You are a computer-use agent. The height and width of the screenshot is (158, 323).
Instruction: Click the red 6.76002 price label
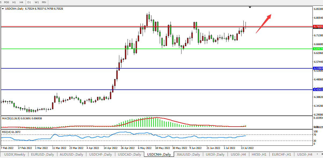point(318,27)
